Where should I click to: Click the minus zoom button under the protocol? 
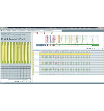click(22, 81)
